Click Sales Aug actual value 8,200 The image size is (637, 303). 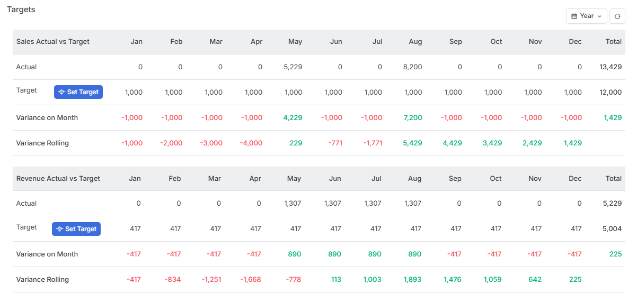coord(412,67)
